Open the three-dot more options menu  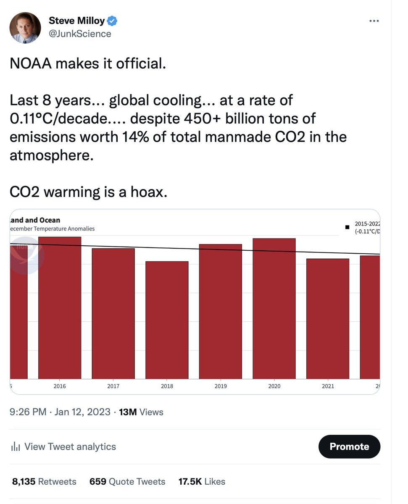click(374, 21)
